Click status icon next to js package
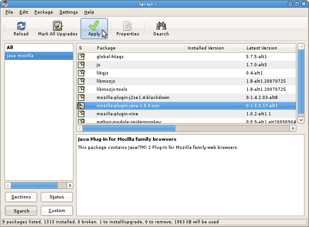Viewport: 309px width, 227px height. [81, 65]
